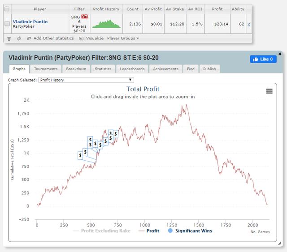Toggle the Profit legend series
This screenshot has height=252, width=287.
click(149, 231)
